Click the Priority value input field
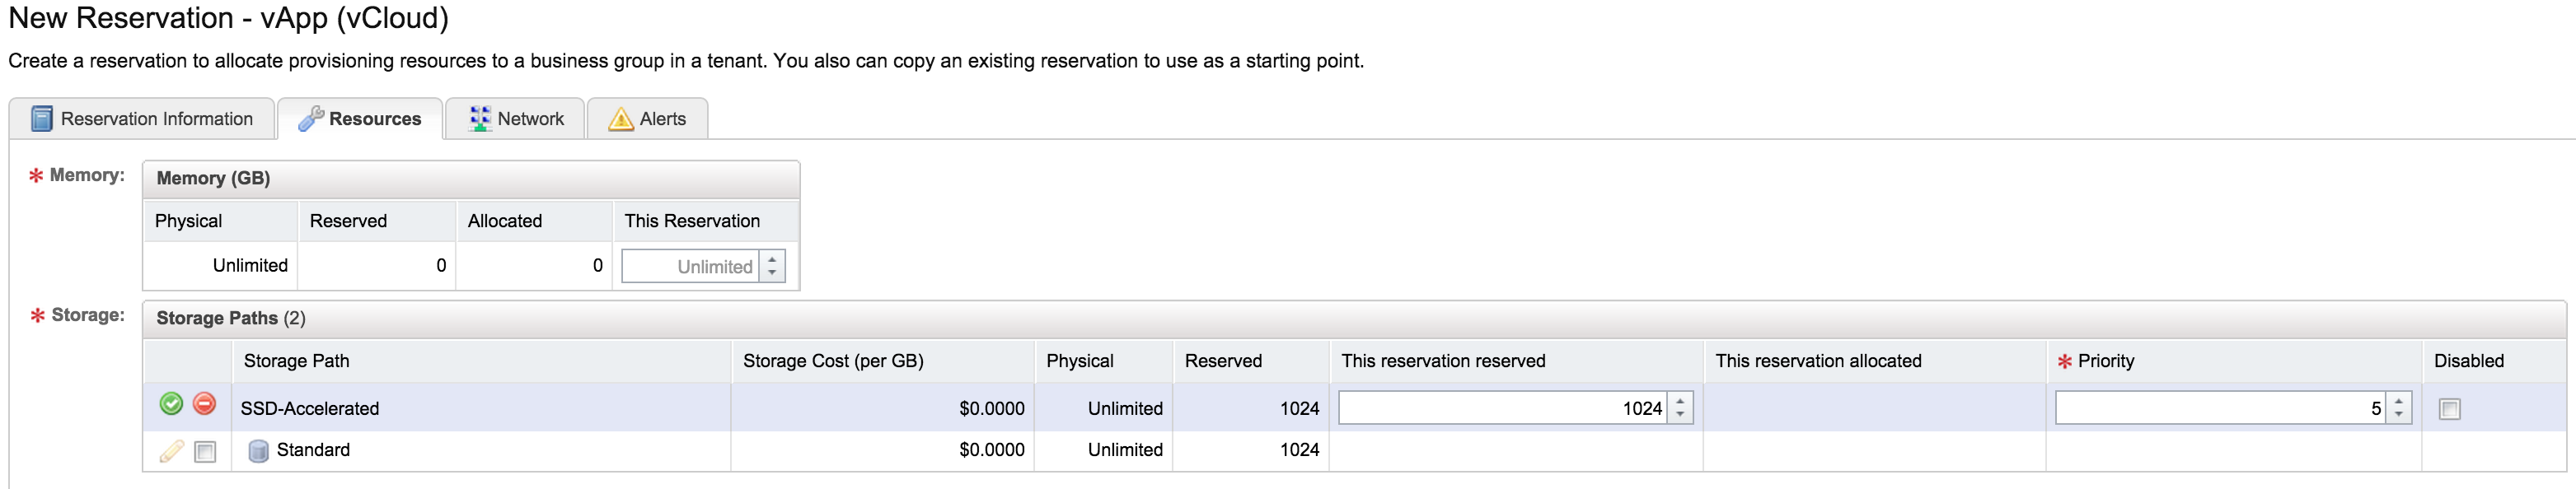 [x=2218, y=408]
